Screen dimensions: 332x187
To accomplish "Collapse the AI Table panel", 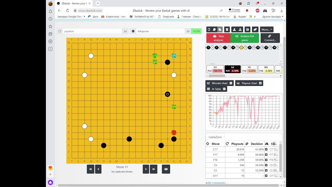I will tap(224, 89).
